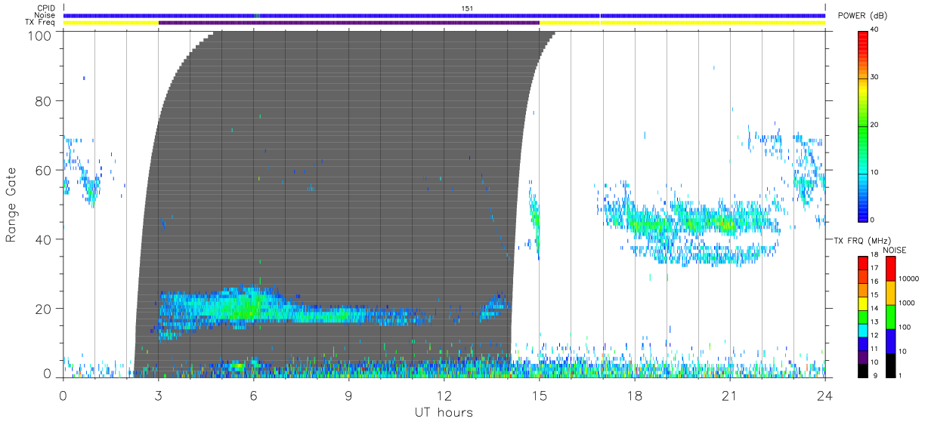Click the CPID row label
The width and height of the screenshot is (928, 428).
click(x=46, y=8)
